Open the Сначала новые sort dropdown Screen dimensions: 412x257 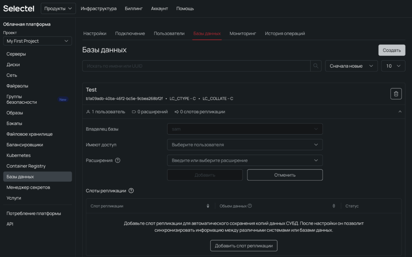[x=351, y=66]
